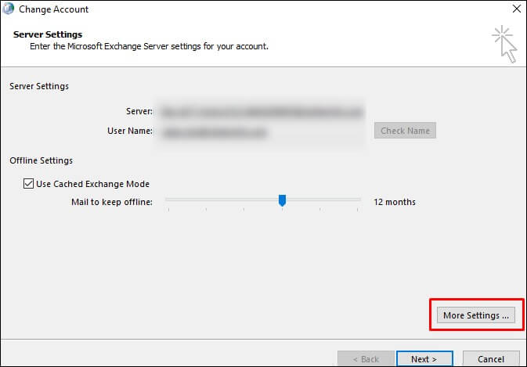Click the greyed-out Back button
The height and width of the screenshot is (367, 527).
366,358
